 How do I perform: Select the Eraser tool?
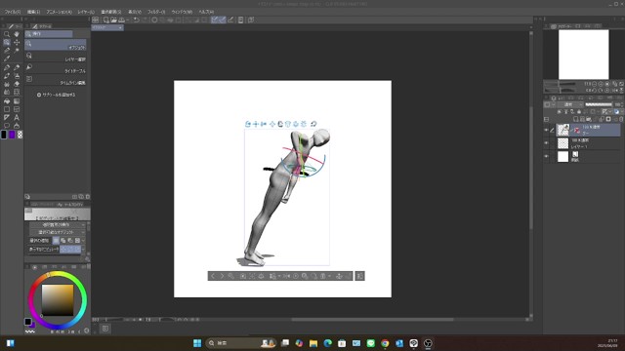pyautogui.click(x=17, y=84)
